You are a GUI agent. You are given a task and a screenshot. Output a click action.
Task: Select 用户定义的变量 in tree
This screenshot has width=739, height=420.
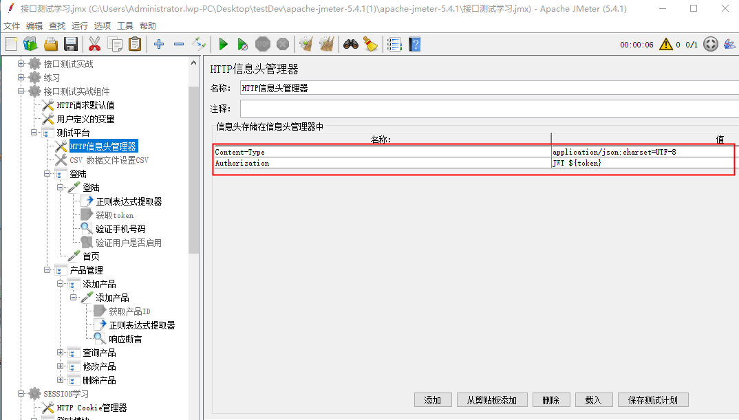coord(85,119)
